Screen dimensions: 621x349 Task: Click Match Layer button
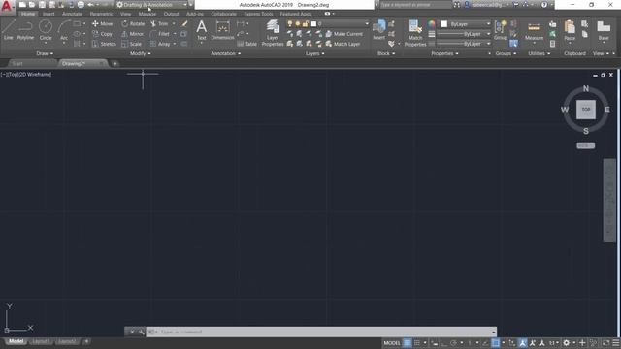click(343, 44)
